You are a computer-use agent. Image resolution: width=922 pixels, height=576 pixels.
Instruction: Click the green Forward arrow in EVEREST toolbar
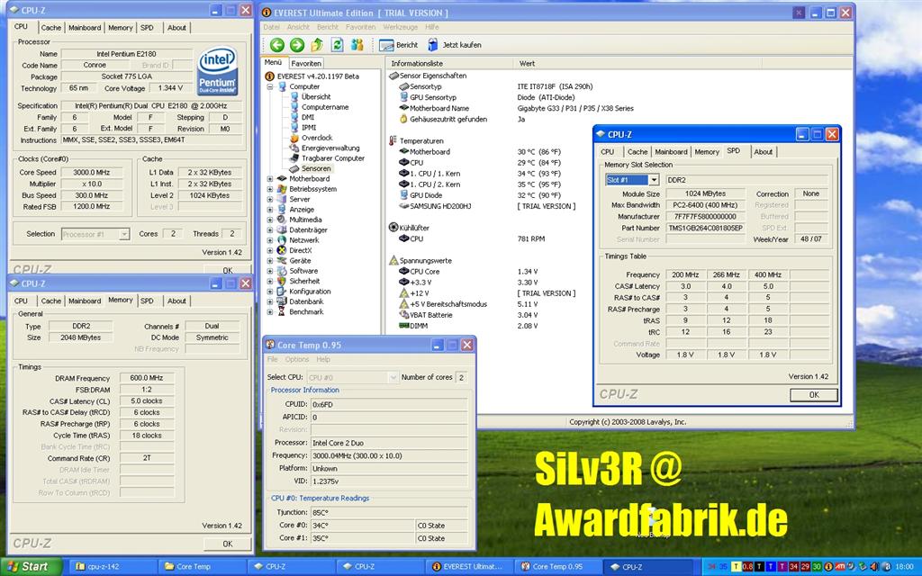click(297, 45)
